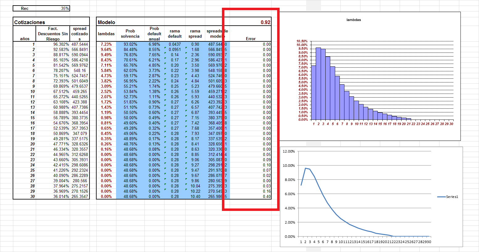Select quoted spread cell 459.265
Image resolution: width=479 pixels, height=252 pixels.
[x=80, y=91]
